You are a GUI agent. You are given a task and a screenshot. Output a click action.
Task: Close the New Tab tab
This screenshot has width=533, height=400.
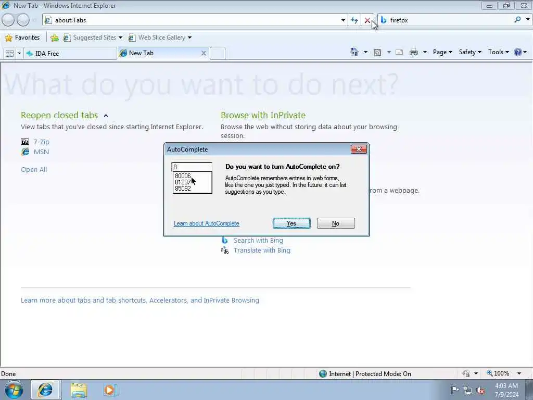tap(204, 53)
